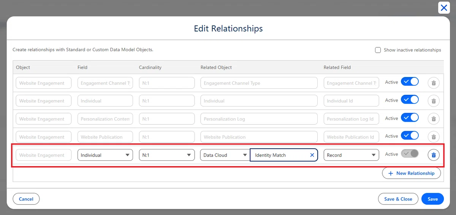The image size is (456, 215).
Task: Click the Edit Relationships title
Action: [x=228, y=28]
